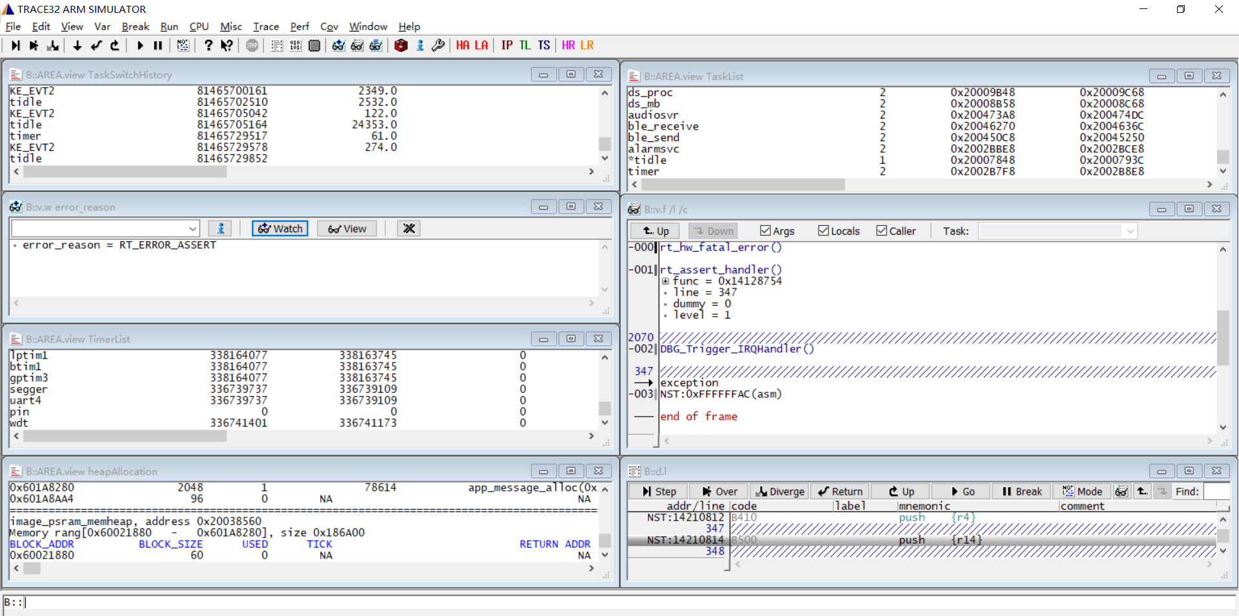The height and width of the screenshot is (616, 1239).
Task: Click the red HA toolbar button
Action: tap(463, 45)
